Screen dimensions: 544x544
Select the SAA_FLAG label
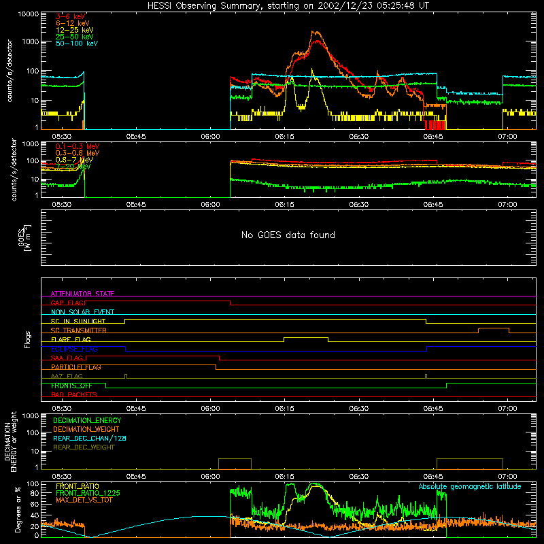[67, 358]
